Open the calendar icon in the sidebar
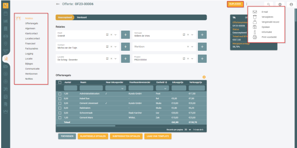Viewport: 297px width, 148px height. (x=6, y=13)
